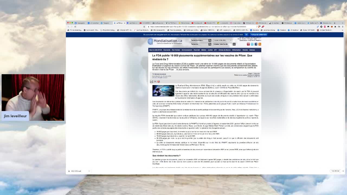Open the Brave shields icon

tap(259, 27)
